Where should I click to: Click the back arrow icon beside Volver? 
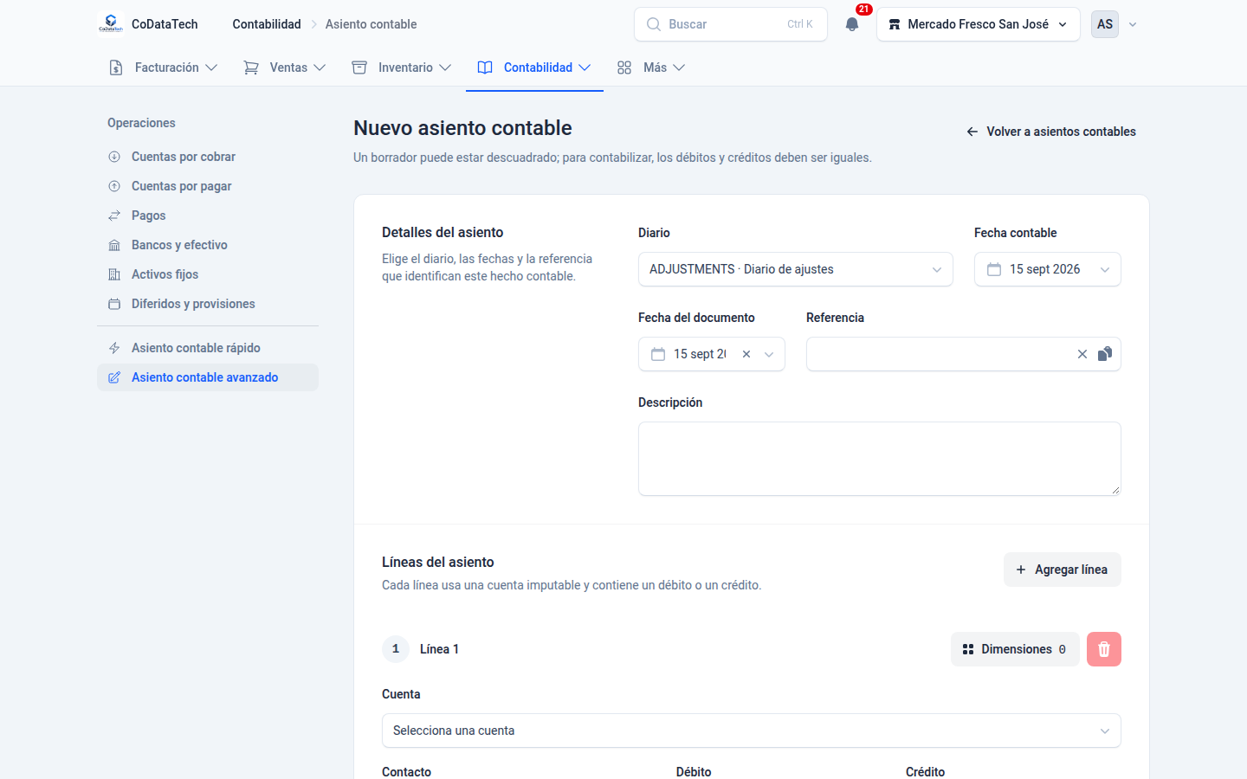coord(972,132)
